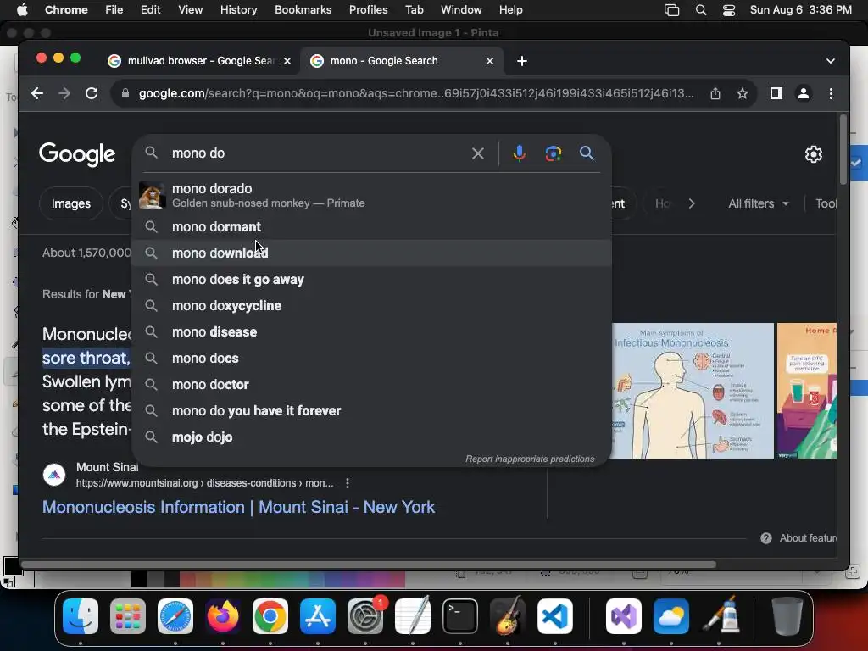868x651 pixels.
Task: Open Chrome three-dot menu
Action: [831, 93]
